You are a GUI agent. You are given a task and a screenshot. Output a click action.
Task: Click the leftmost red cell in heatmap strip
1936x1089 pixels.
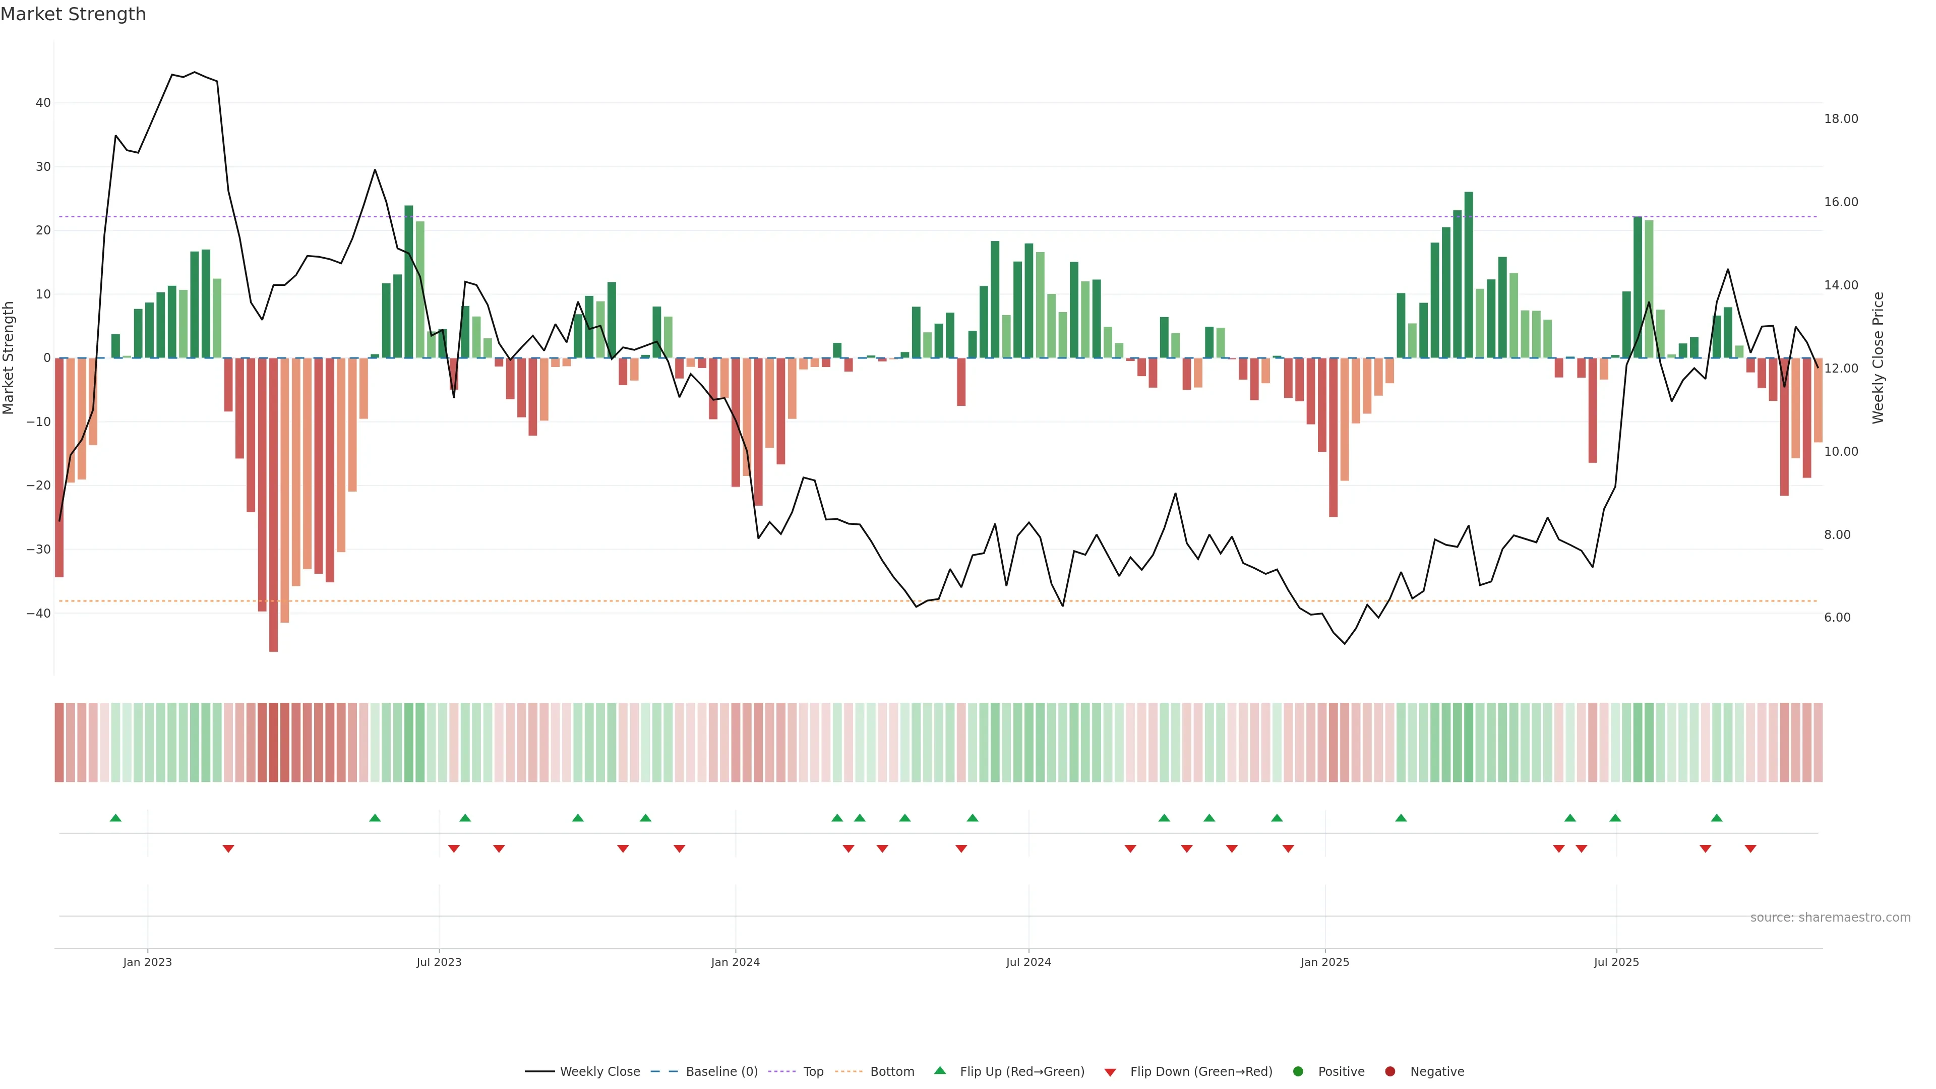tap(59, 743)
